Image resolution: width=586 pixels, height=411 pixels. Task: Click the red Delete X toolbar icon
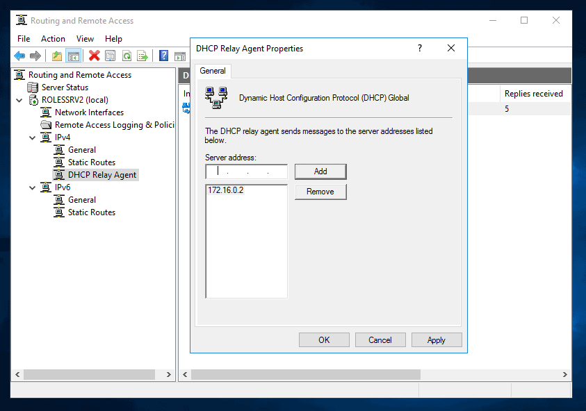pos(95,55)
